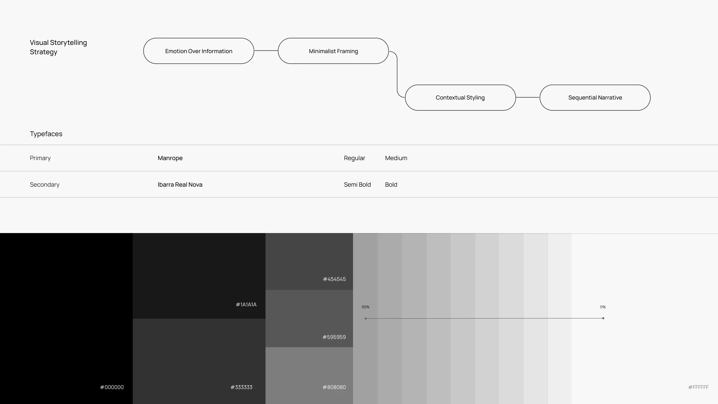Image resolution: width=718 pixels, height=404 pixels.
Task: Click the Medium weight label
Action: [x=396, y=158]
